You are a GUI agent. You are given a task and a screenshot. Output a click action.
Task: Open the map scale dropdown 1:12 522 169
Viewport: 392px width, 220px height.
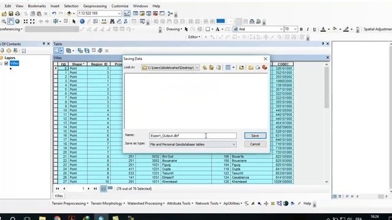click(x=119, y=13)
